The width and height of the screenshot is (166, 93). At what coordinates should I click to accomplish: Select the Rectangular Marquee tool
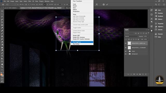pyautogui.click(x=2, y=14)
